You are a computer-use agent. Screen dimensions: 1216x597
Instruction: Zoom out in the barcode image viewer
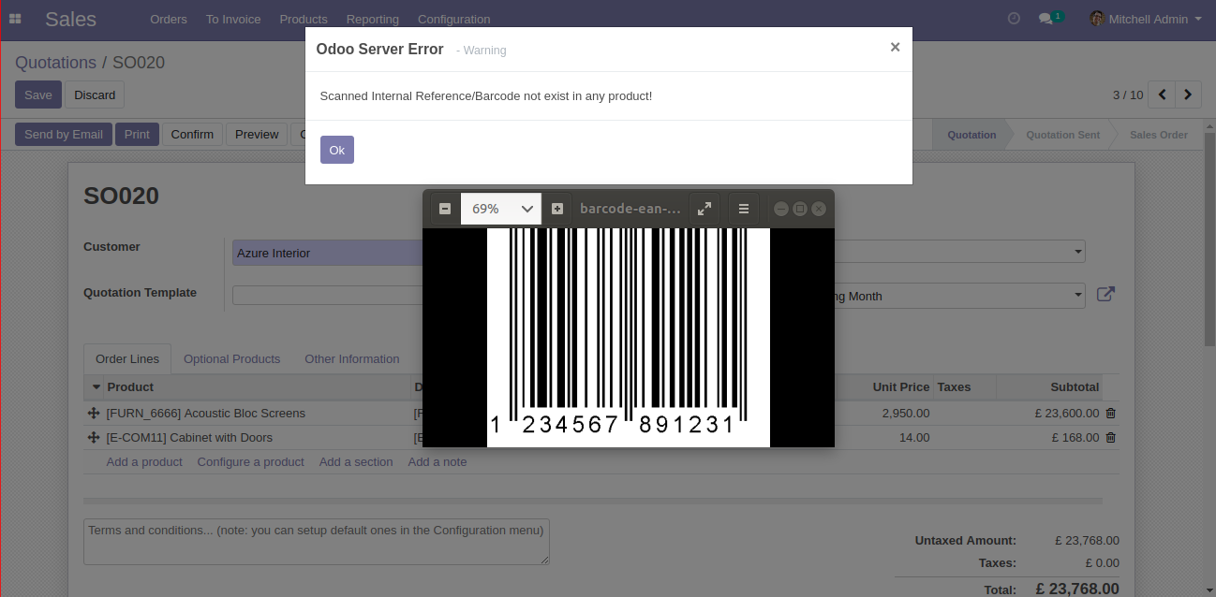point(445,209)
